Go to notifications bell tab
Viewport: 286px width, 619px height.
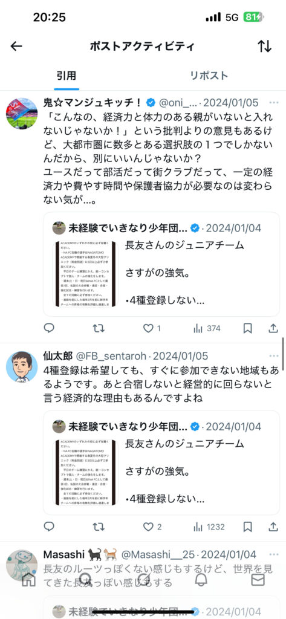pyautogui.click(x=201, y=580)
